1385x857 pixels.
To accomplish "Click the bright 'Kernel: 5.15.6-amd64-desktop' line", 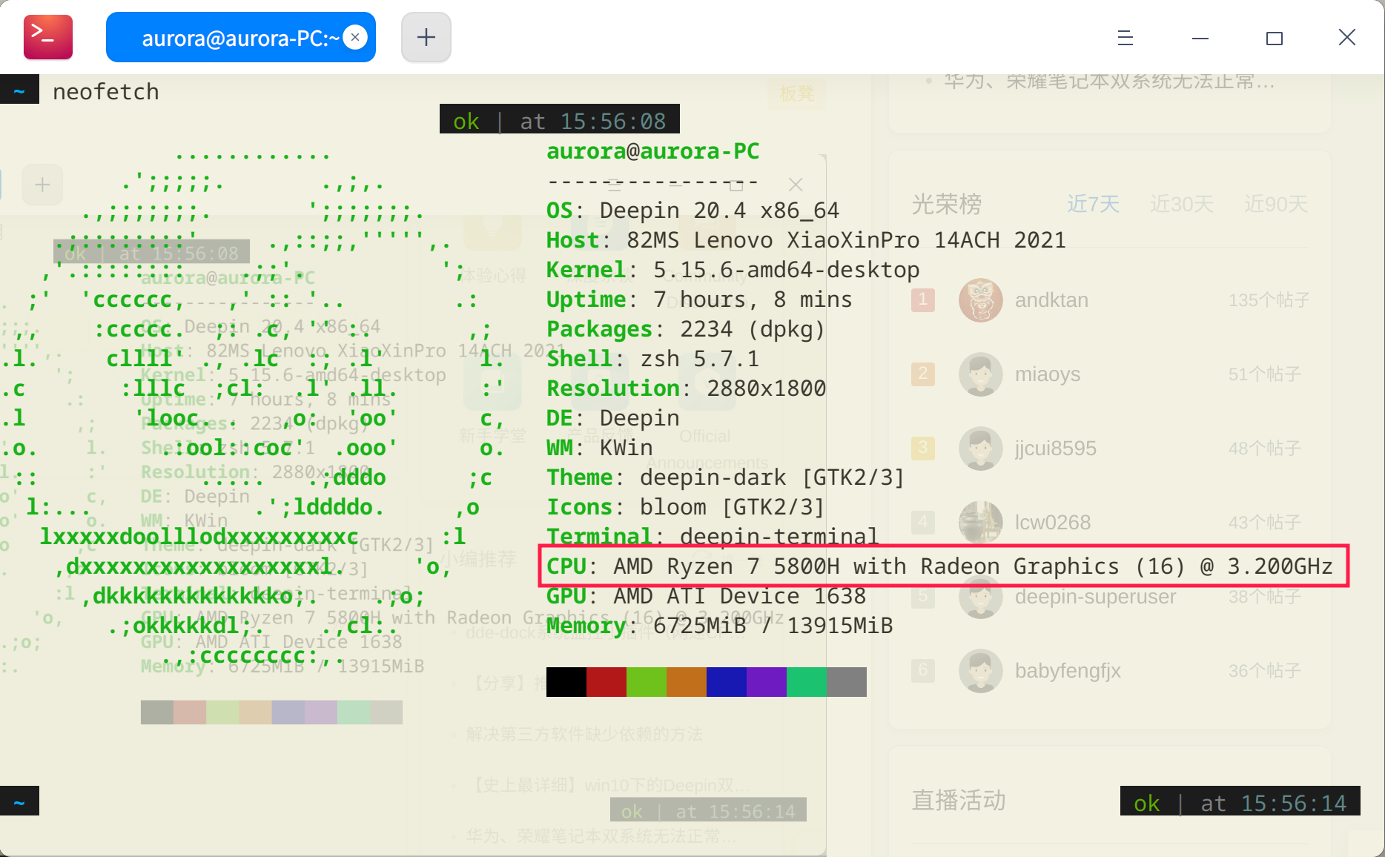I will (733, 270).
